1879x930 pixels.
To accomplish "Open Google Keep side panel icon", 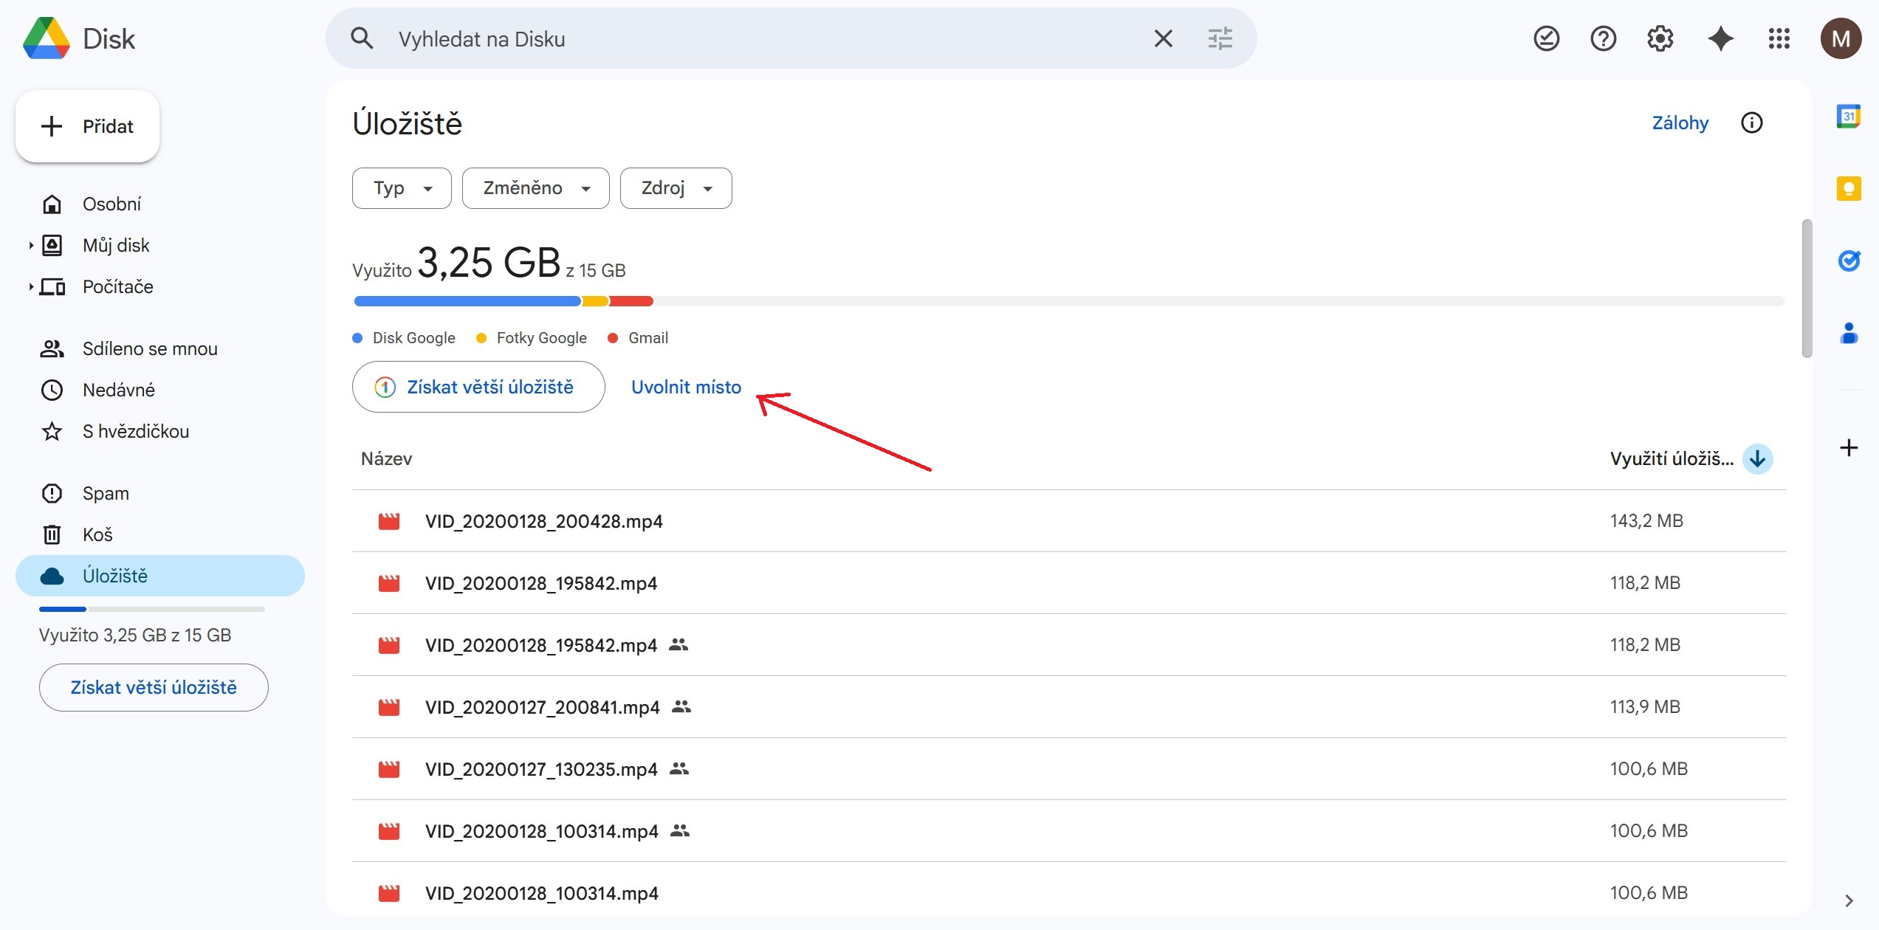I will [1848, 188].
